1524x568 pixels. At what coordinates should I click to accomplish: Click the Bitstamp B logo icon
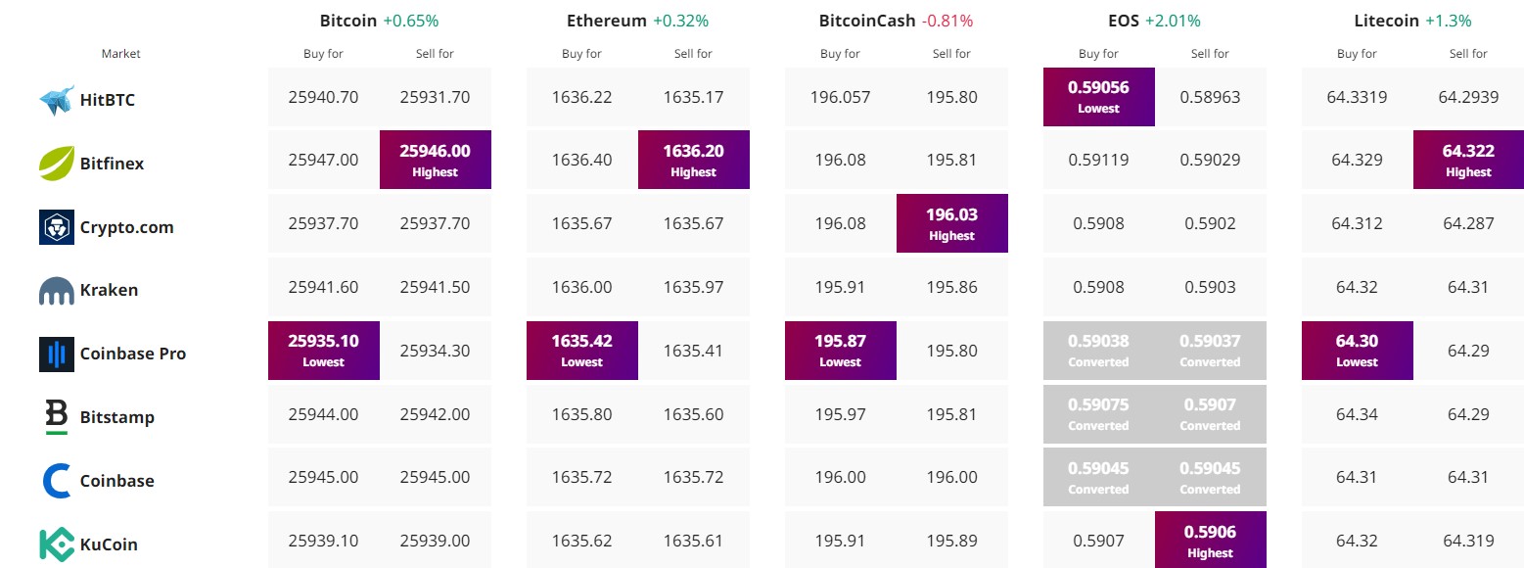(57, 417)
